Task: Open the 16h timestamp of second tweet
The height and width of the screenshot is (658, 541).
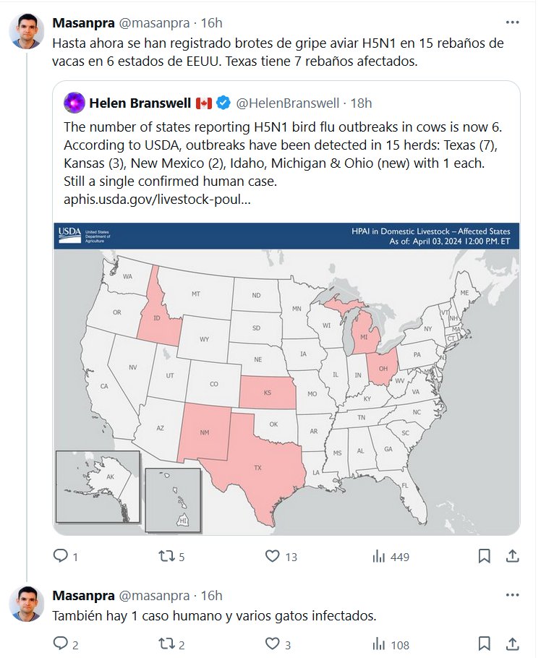Action: [x=211, y=596]
